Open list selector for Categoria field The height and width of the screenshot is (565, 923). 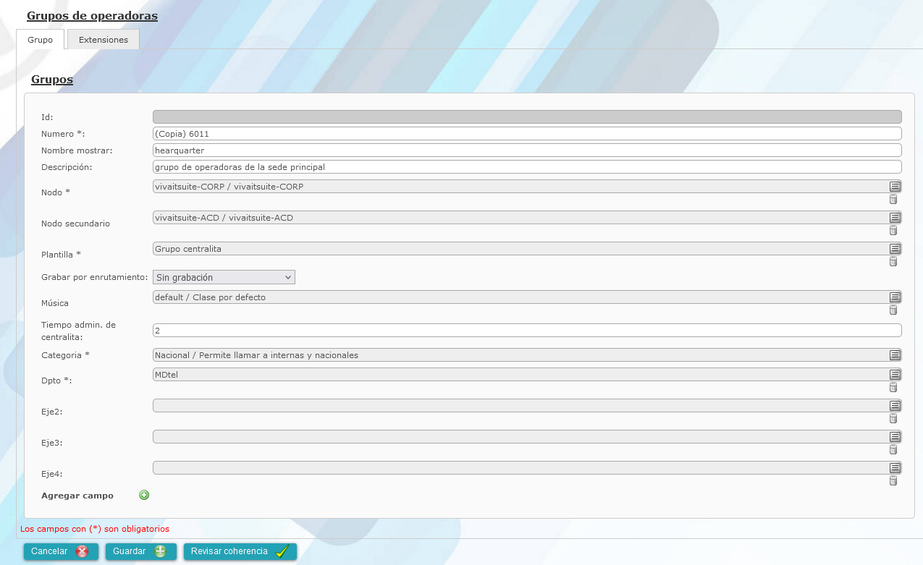point(895,355)
